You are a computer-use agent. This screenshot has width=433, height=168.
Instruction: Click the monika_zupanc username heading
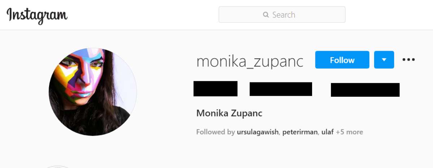tap(250, 61)
